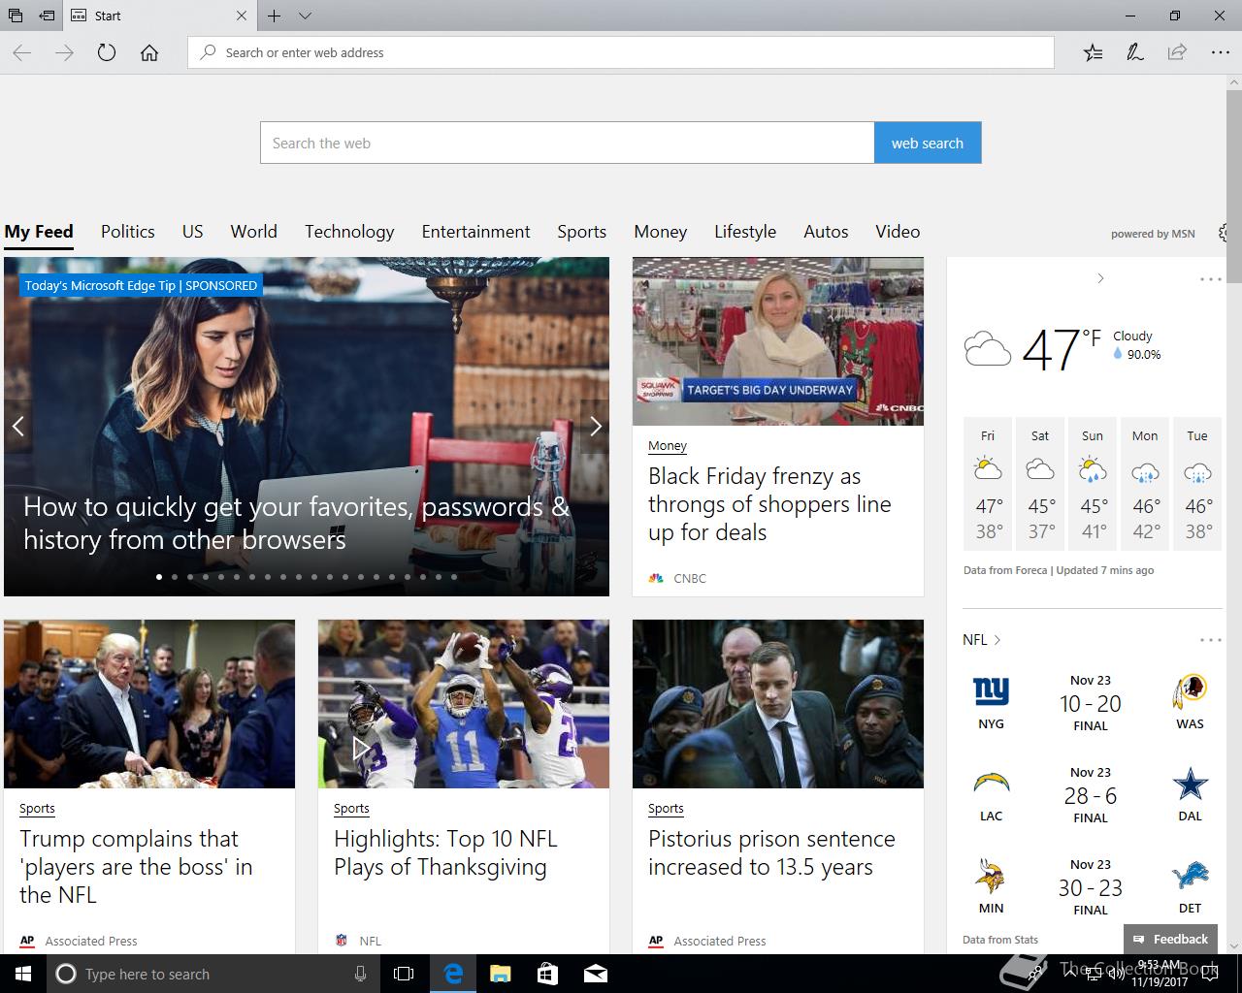
Task: Open Black Friday frenzy article headline
Action: [x=769, y=504]
